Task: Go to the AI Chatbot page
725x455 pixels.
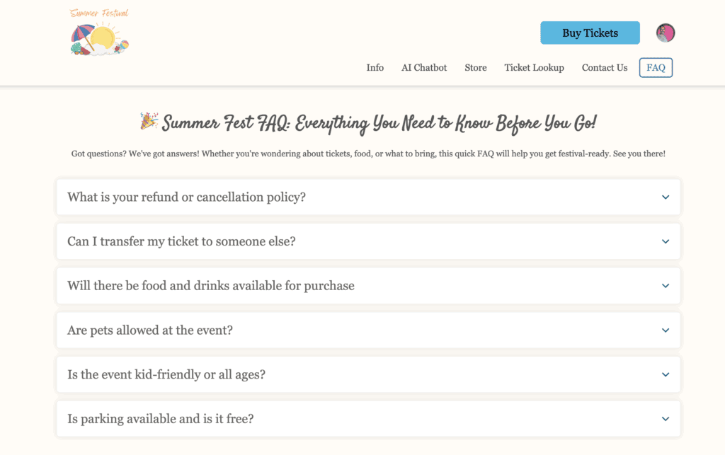Action: 424,68
